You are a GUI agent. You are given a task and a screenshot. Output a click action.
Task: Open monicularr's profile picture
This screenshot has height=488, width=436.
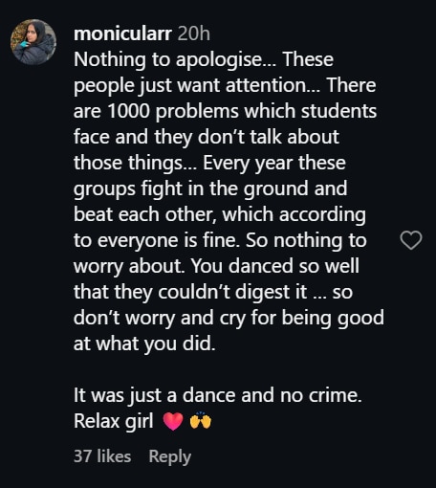[33, 42]
